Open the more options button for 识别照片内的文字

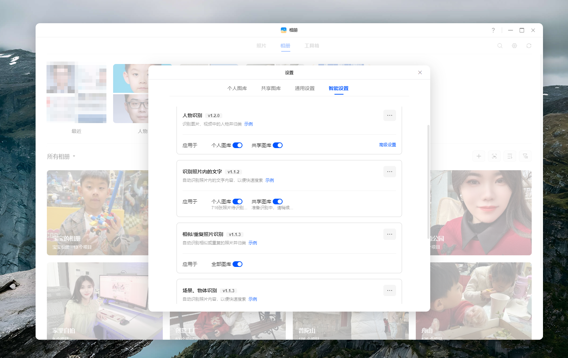389,172
